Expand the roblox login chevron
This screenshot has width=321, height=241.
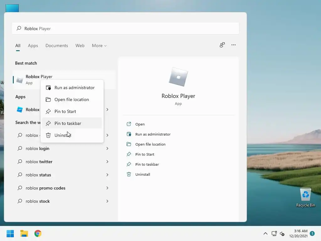(x=107, y=148)
